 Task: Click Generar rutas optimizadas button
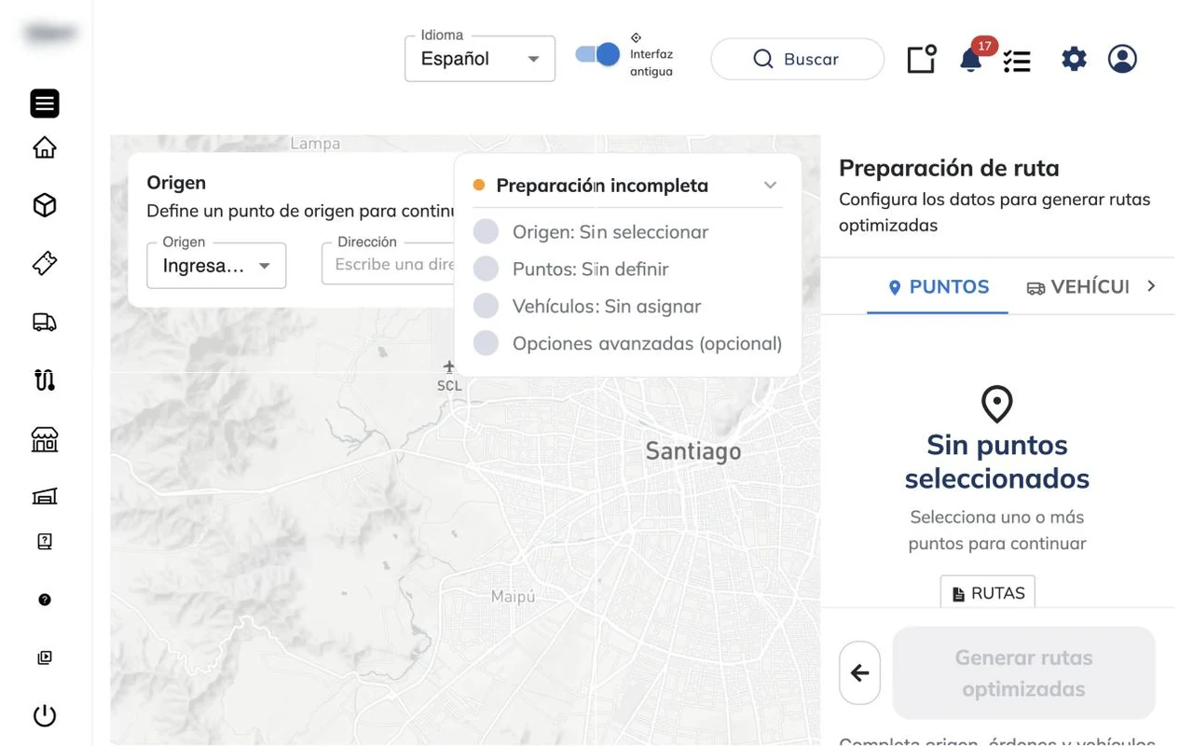click(1023, 672)
